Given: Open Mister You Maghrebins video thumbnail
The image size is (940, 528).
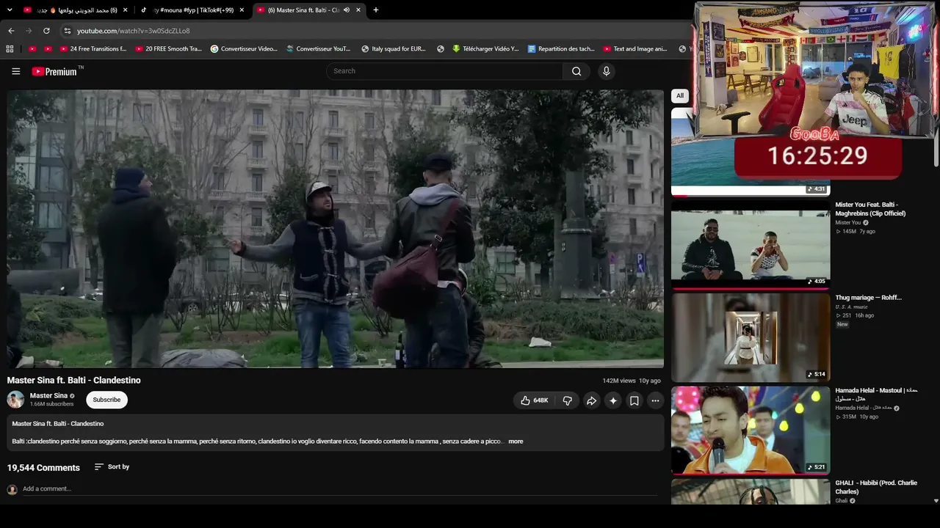Looking at the screenshot, I should 751,244.
